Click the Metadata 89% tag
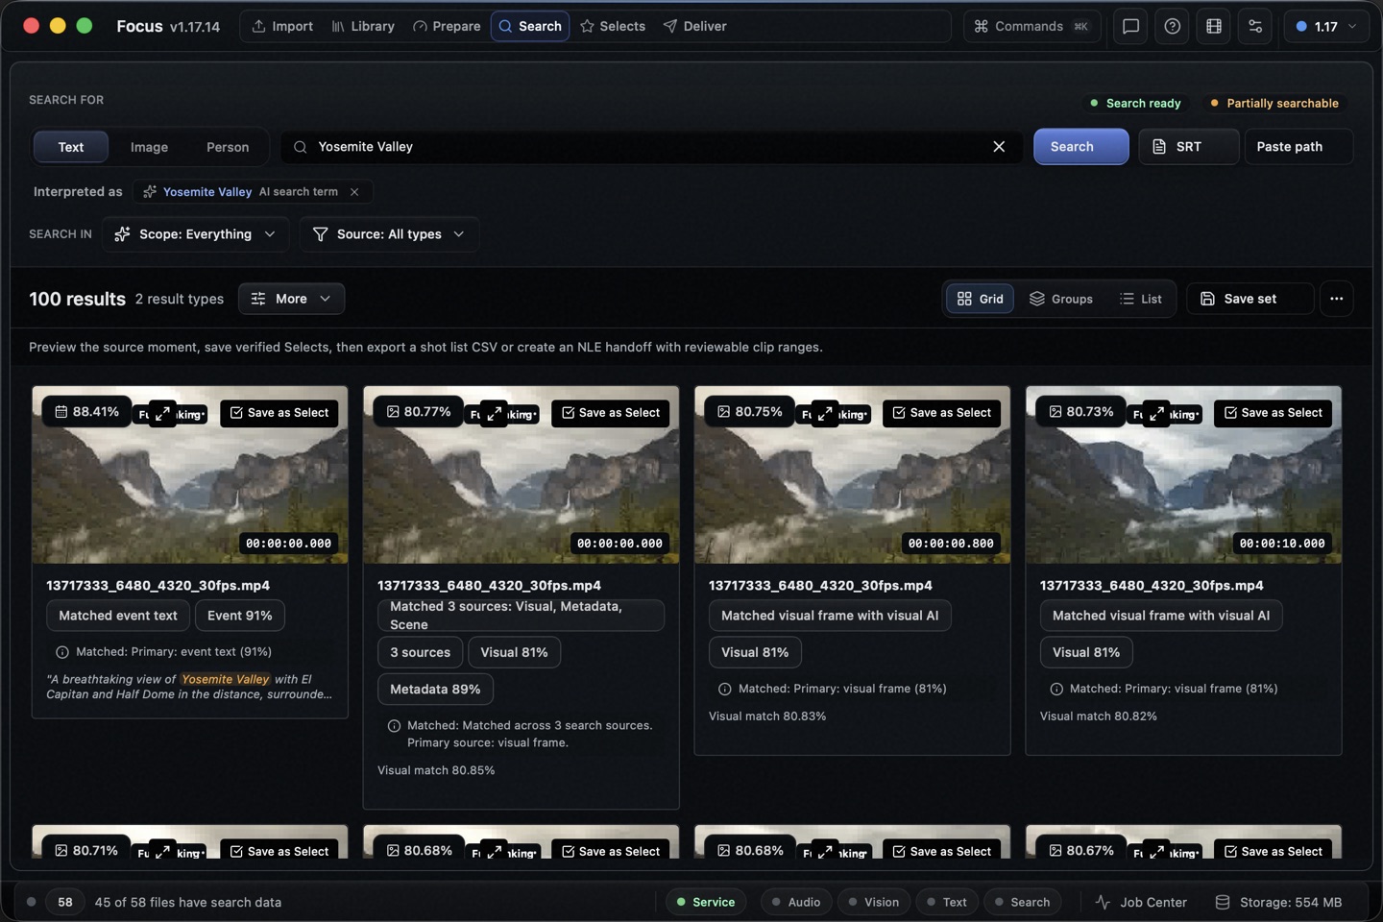The width and height of the screenshot is (1383, 922). 435,690
